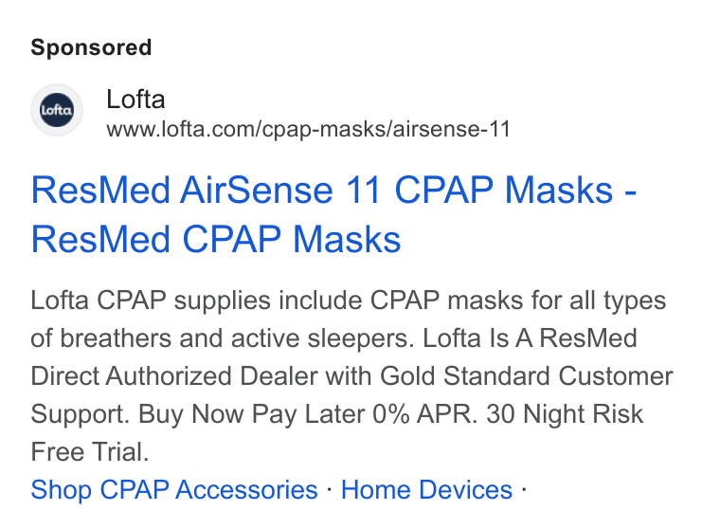
Task: Click the ad description starting 'Lofta CPAP supplies'
Action: pyautogui.click(x=351, y=376)
